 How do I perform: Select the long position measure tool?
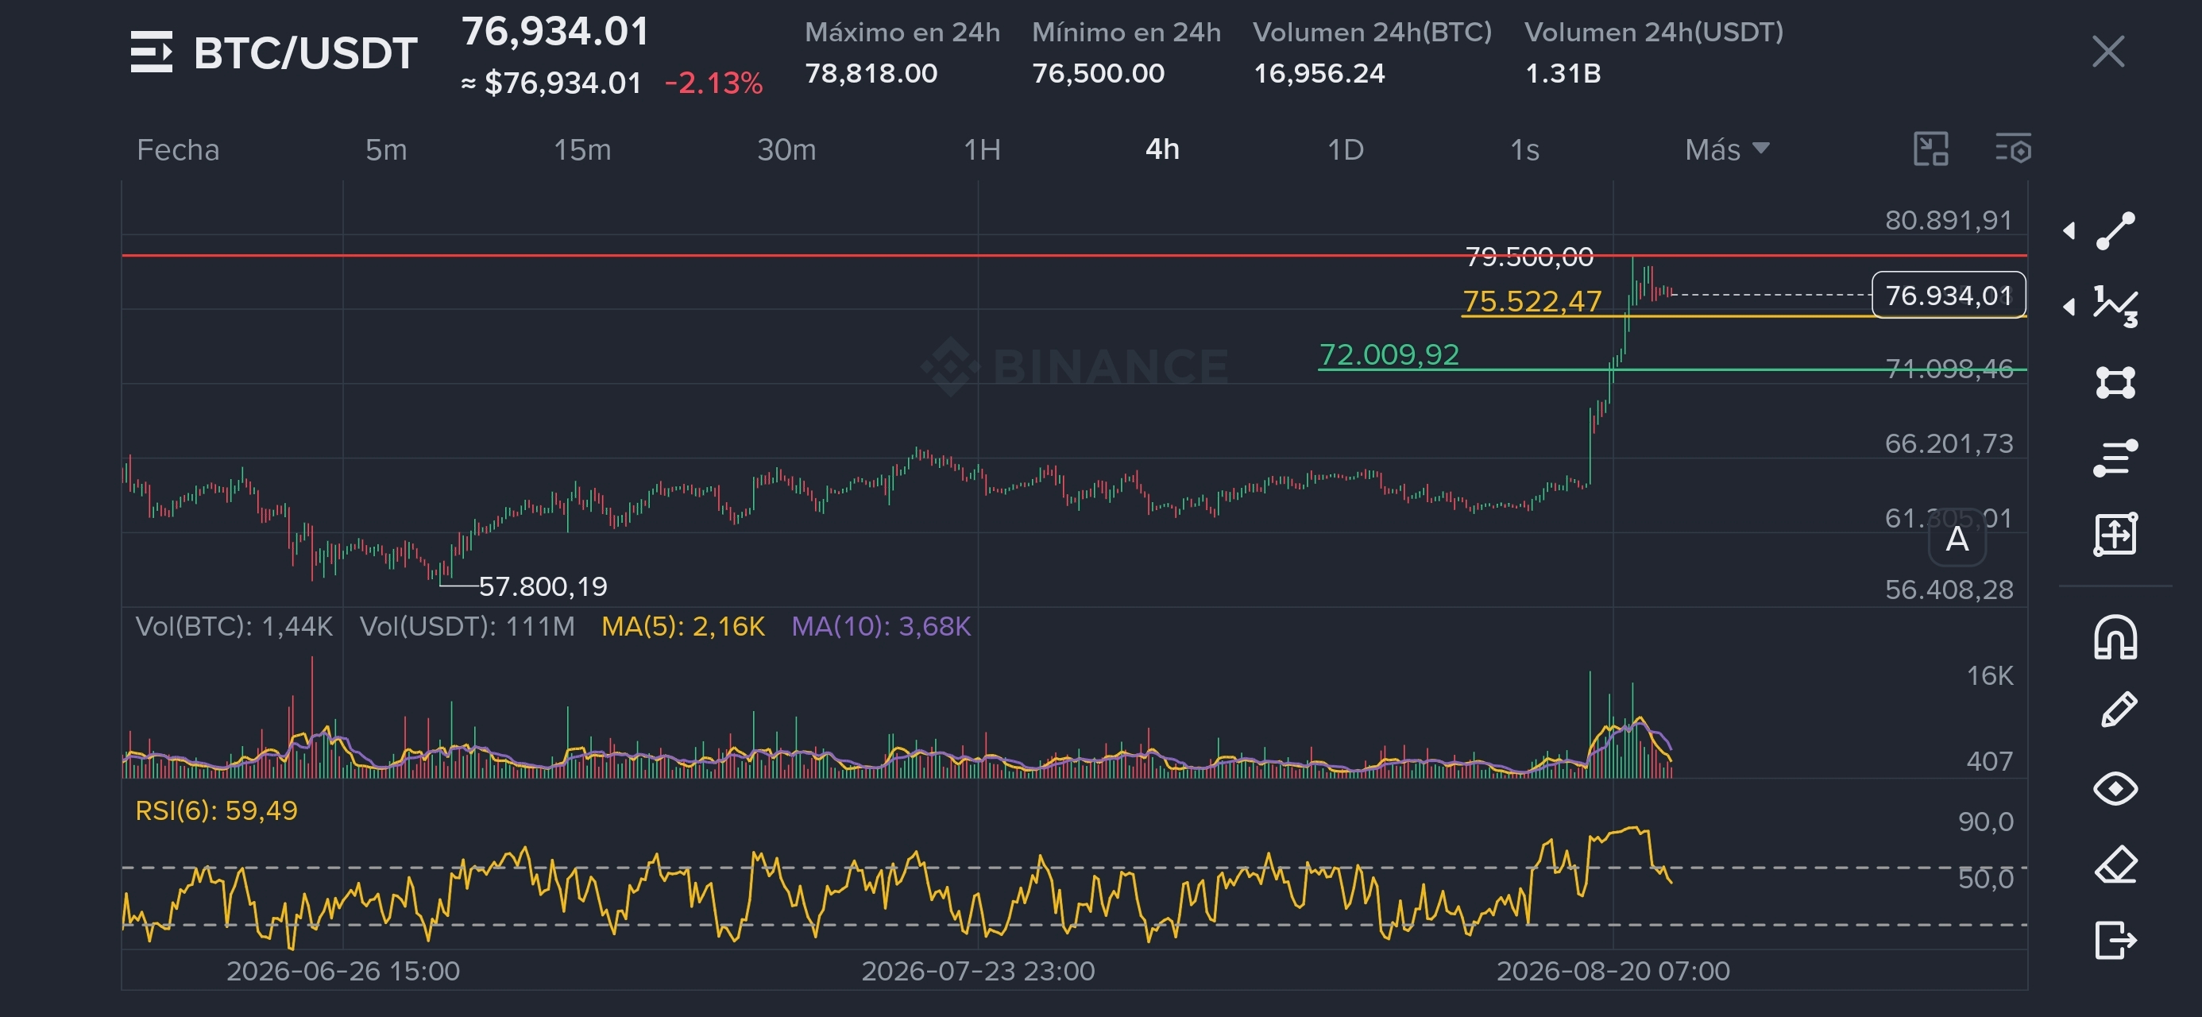(2115, 535)
